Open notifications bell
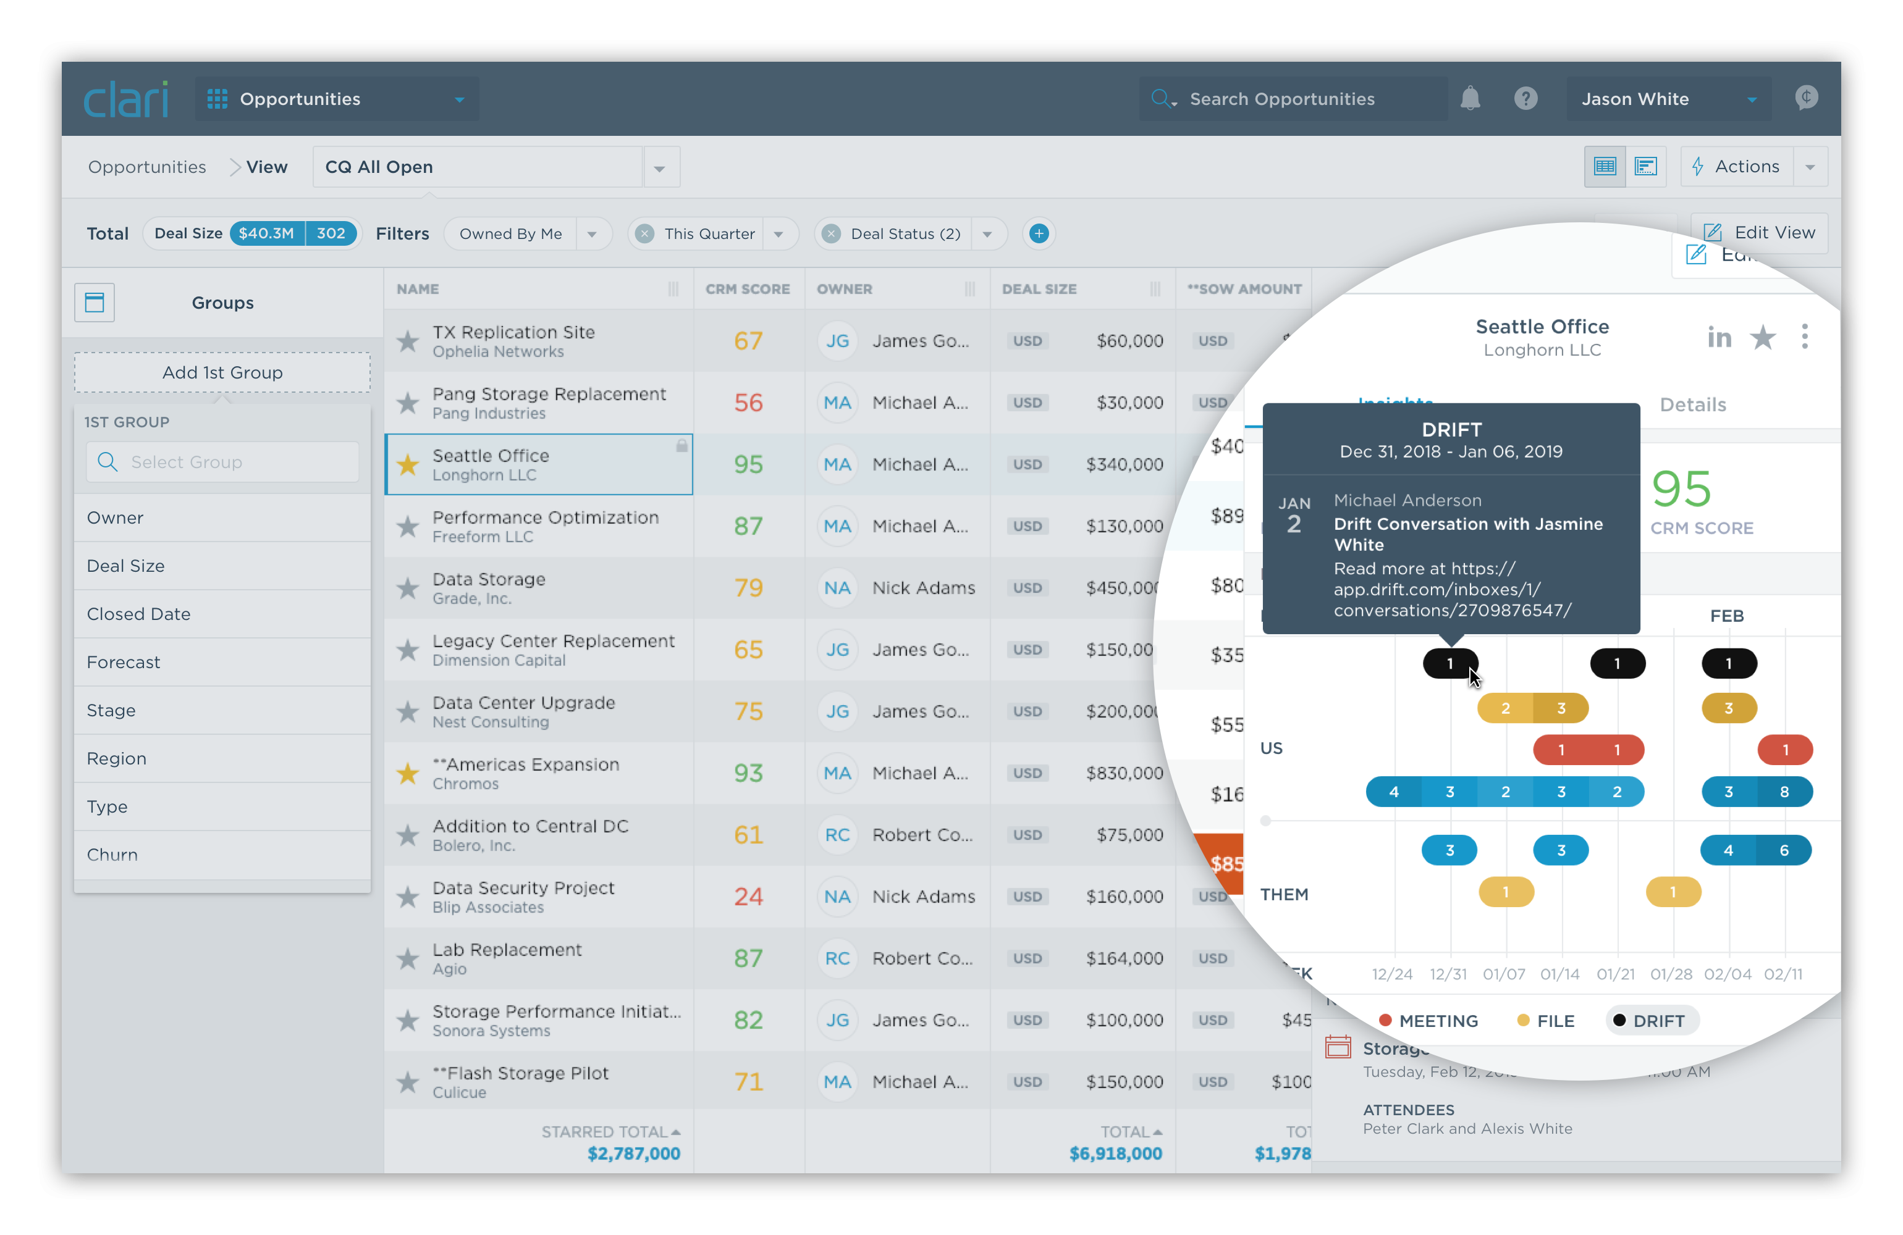Viewport: 1903px width, 1235px height. (x=1470, y=98)
